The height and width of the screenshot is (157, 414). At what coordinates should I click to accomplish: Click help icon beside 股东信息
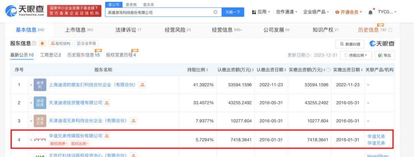(34, 44)
